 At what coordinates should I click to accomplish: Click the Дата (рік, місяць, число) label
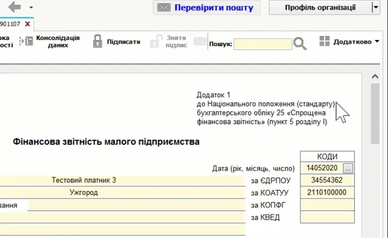[x=254, y=169]
